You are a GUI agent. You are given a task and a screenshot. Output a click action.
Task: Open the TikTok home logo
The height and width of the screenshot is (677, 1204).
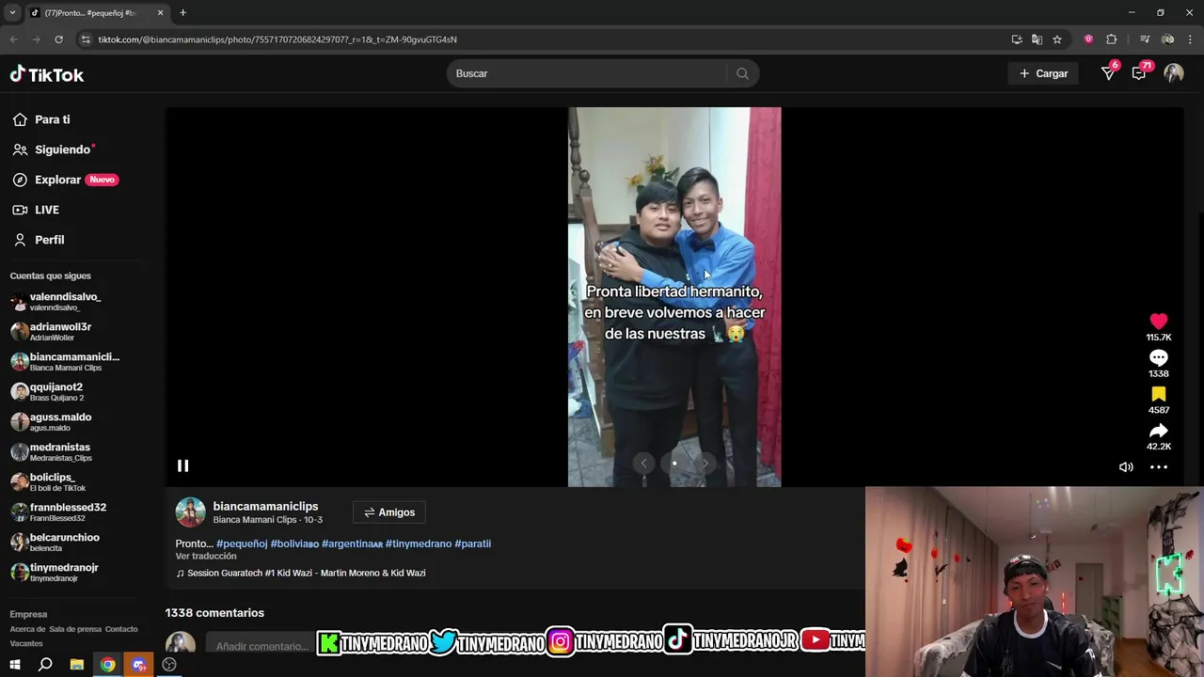(47, 74)
